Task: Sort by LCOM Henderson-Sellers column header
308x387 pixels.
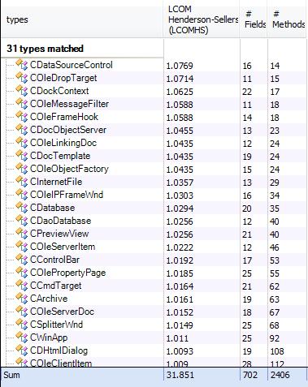Action: 202,19
